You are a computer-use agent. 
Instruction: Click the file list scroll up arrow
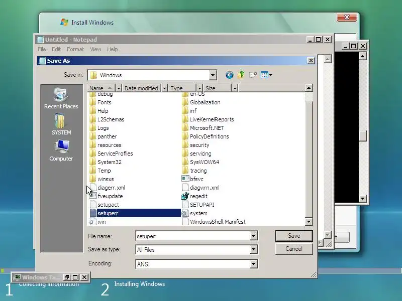coord(309,88)
